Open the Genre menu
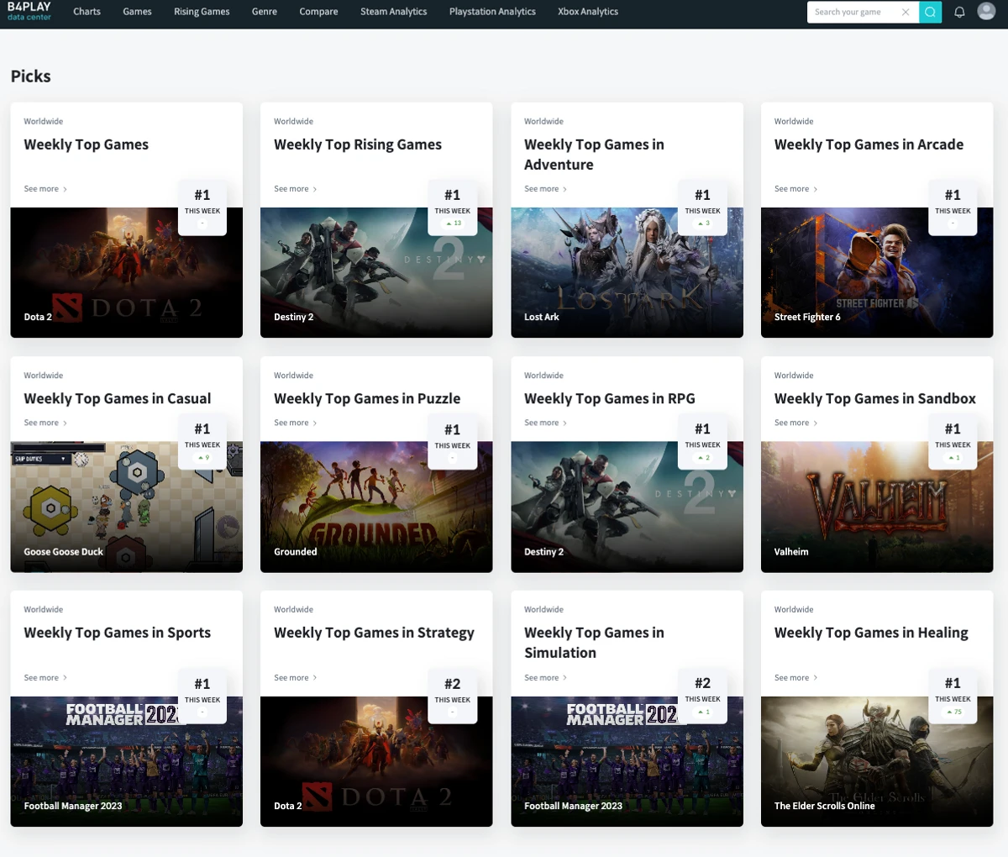Screen dimensions: 1008x857 click(x=264, y=12)
